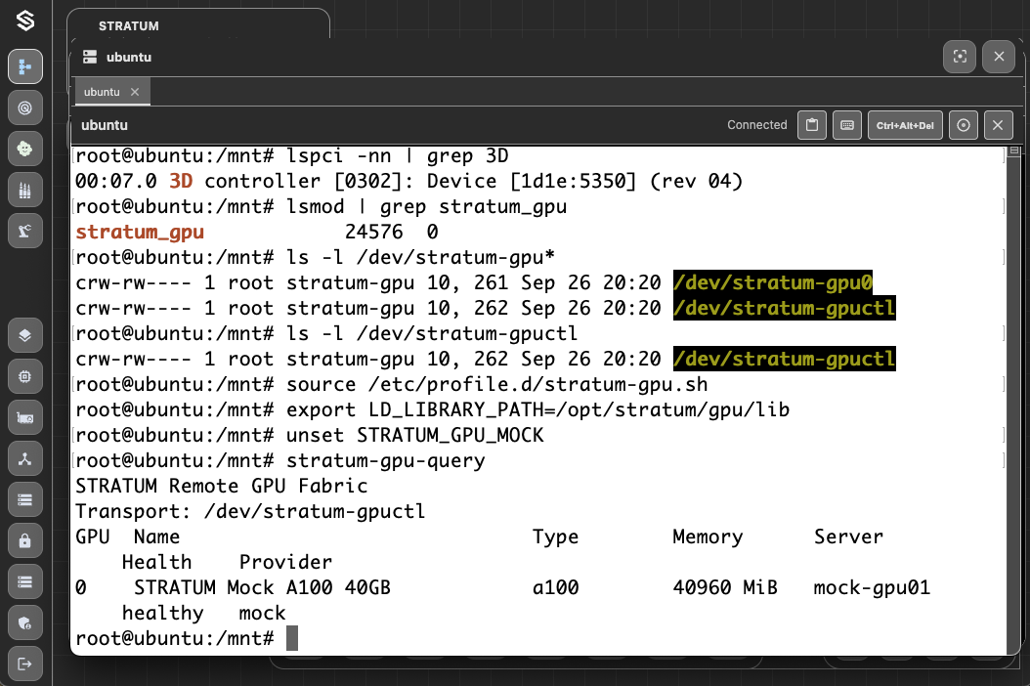Click the 'ls -l /dev/stratum-gpuctl' command line

click(x=432, y=334)
